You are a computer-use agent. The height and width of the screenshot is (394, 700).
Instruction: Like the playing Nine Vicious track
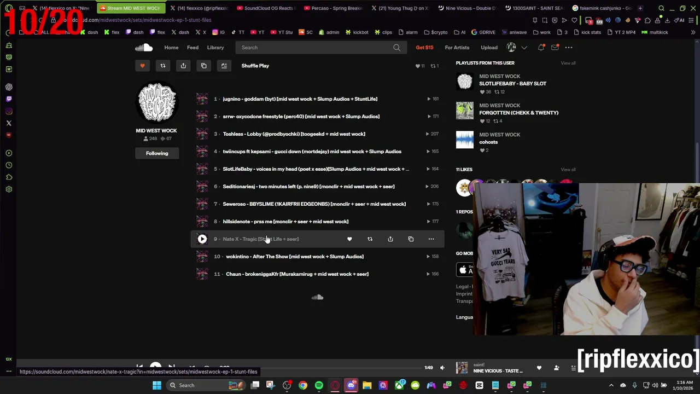[539, 368]
